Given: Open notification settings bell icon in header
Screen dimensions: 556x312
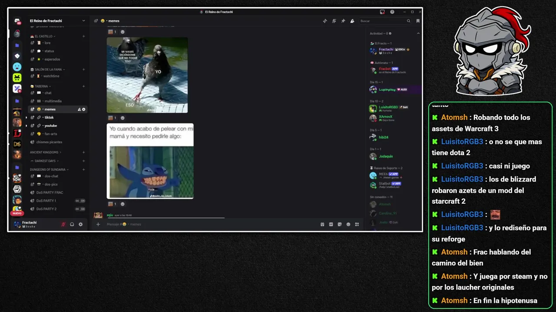Looking at the screenshot, I should (334, 21).
